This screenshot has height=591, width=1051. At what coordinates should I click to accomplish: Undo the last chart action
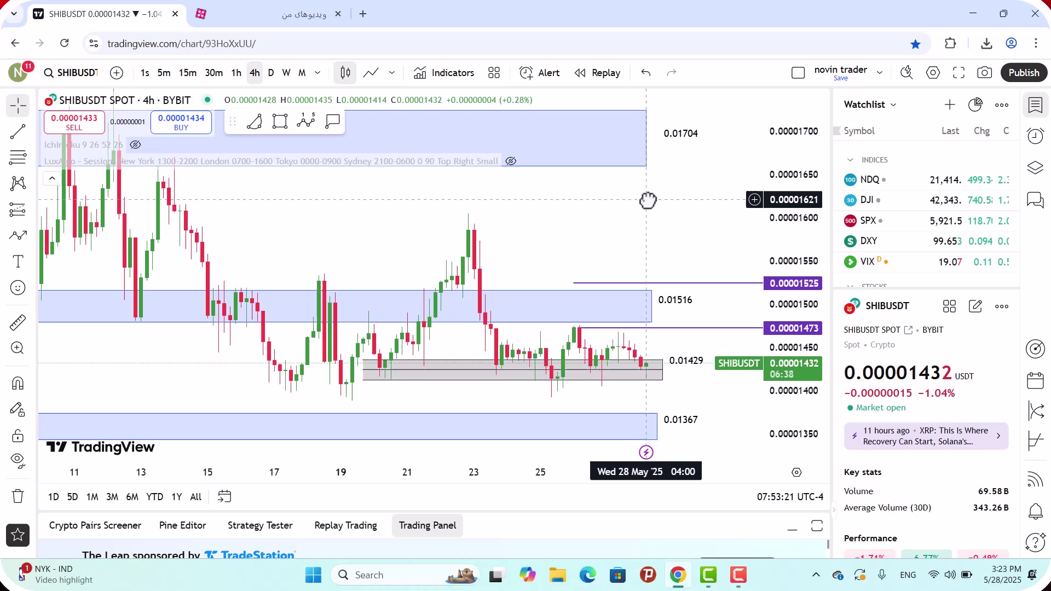(646, 73)
